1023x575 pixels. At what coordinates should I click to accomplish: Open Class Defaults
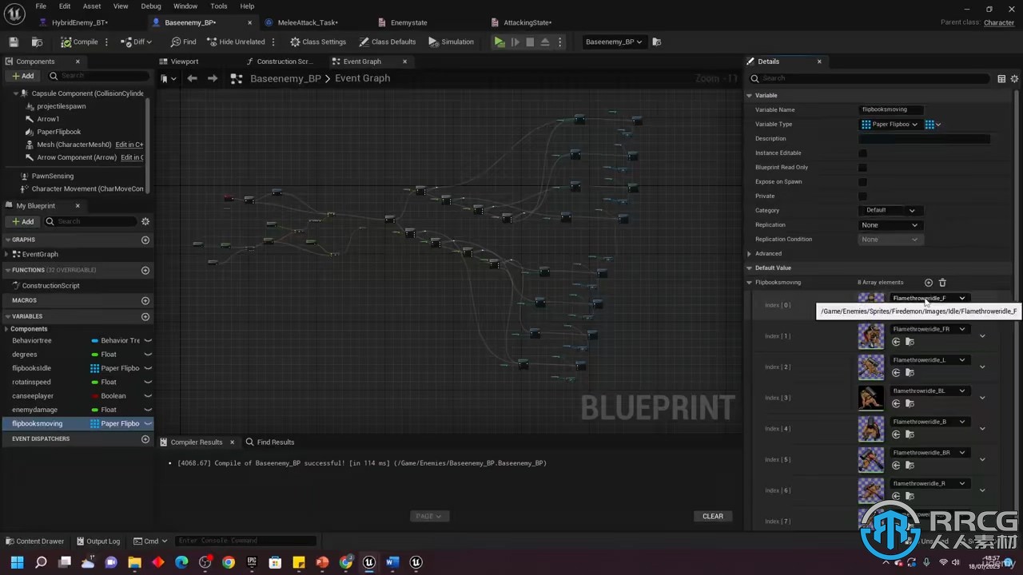pos(388,42)
